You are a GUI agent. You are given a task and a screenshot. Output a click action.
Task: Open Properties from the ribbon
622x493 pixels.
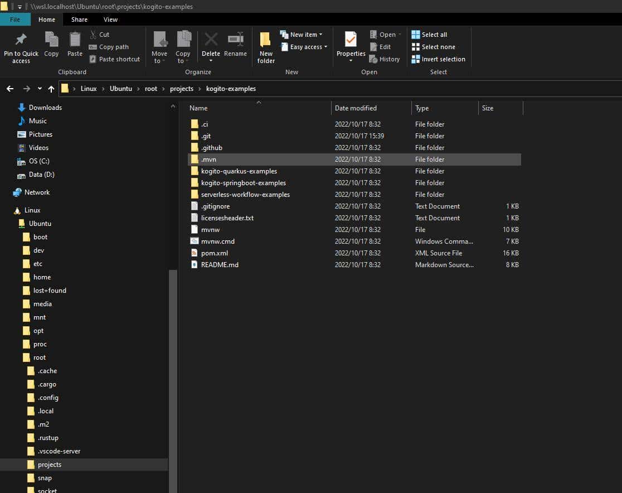[351, 42]
